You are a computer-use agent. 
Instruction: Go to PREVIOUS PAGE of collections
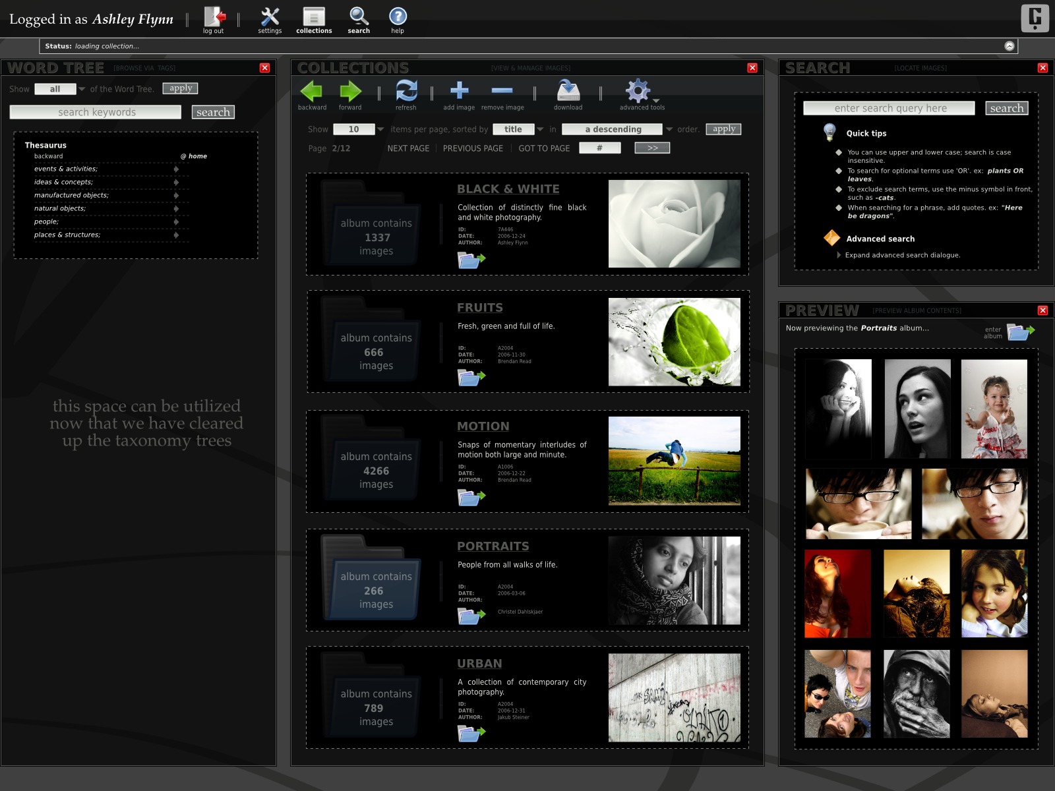(473, 148)
